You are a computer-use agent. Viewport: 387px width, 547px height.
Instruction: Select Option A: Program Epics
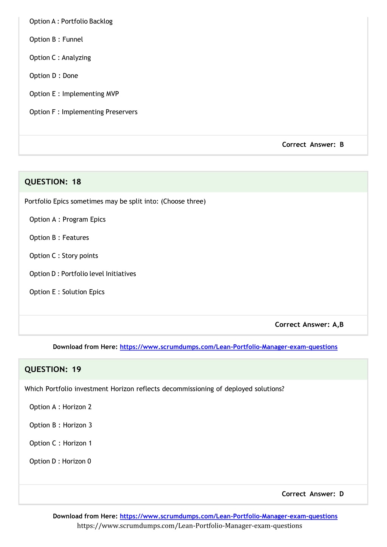click(68, 220)
